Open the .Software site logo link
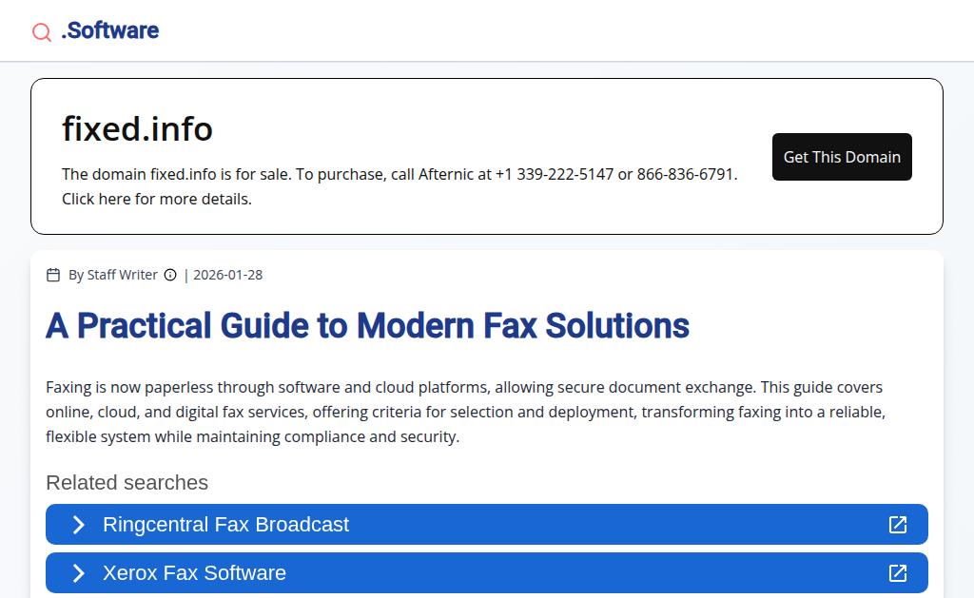974x598 pixels. tap(110, 30)
